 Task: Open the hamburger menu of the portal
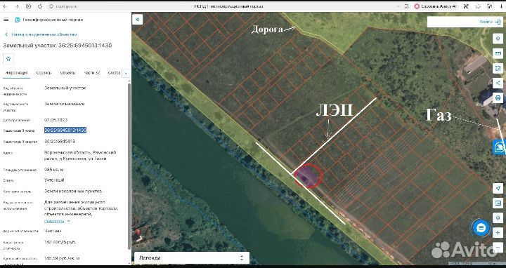tap(6, 20)
